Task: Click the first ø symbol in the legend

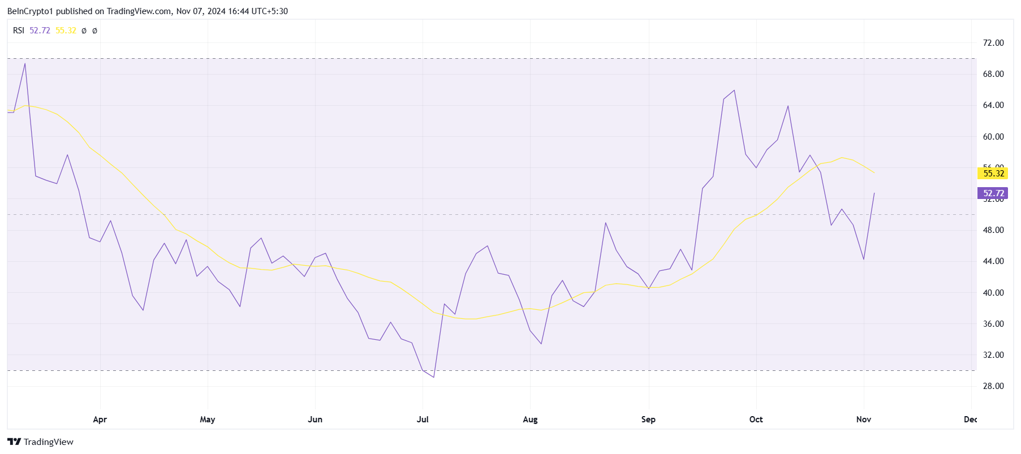Action: 84,31
